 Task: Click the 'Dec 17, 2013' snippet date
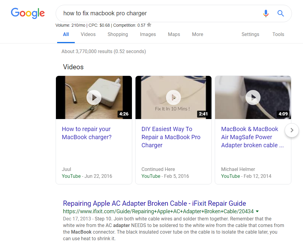pos(77,219)
